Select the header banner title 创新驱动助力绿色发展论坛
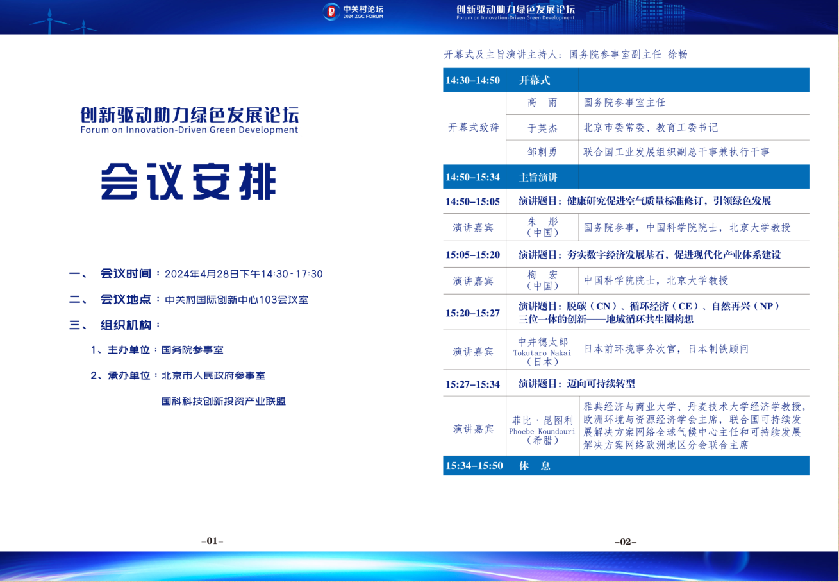 click(x=515, y=10)
